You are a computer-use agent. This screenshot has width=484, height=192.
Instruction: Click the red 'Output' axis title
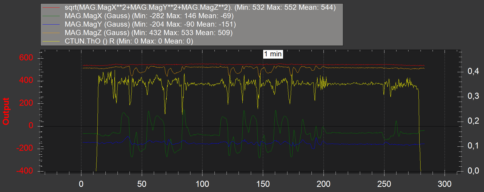[x=6, y=111]
